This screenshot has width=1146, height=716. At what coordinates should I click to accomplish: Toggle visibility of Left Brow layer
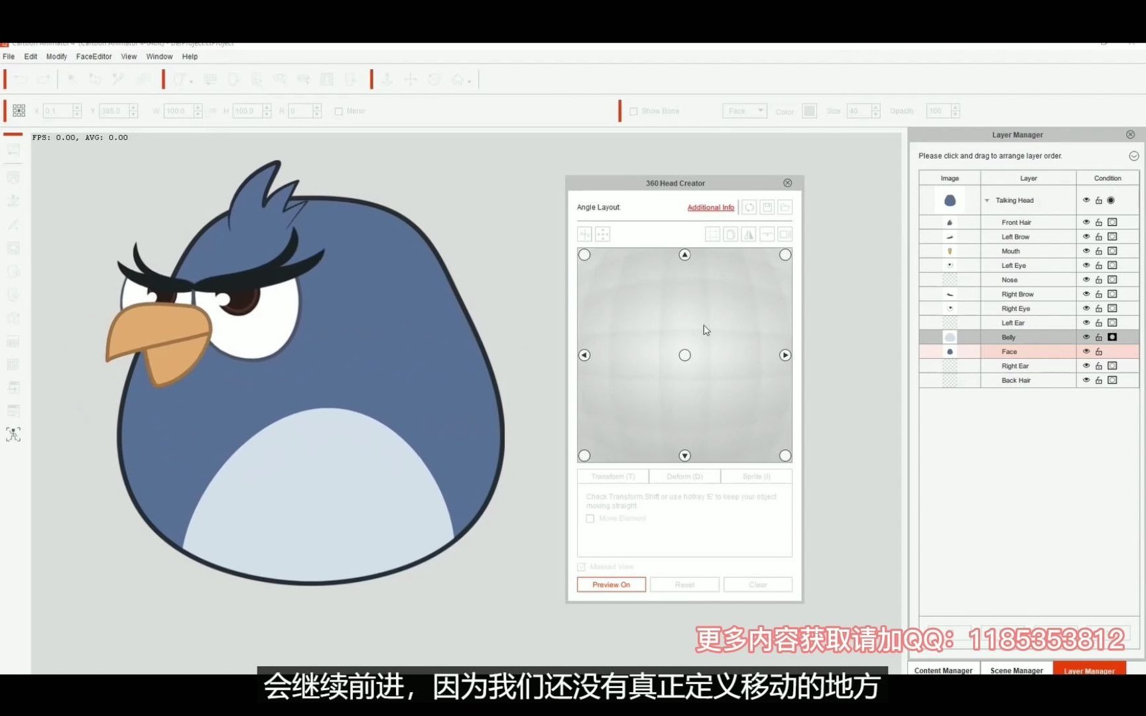coord(1086,237)
